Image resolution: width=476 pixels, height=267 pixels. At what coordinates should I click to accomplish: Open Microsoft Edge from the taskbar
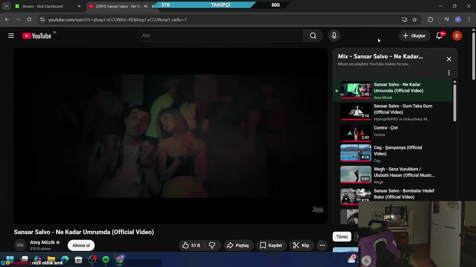click(x=65, y=260)
